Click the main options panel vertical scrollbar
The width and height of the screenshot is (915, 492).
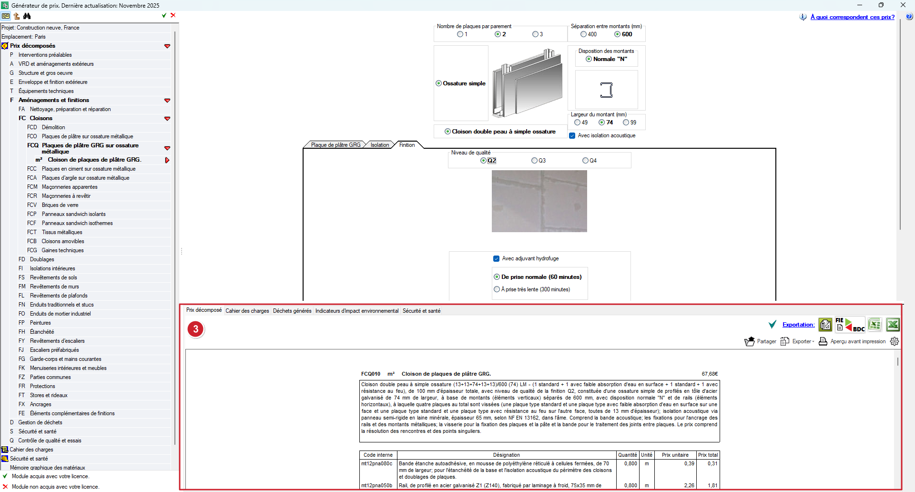900,125
